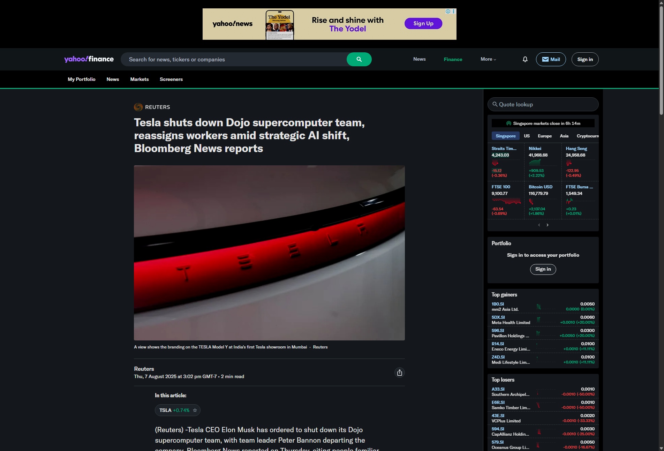This screenshot has height=451, width=664.
Task: Open Finance link in top header
Action: point(453,59)
